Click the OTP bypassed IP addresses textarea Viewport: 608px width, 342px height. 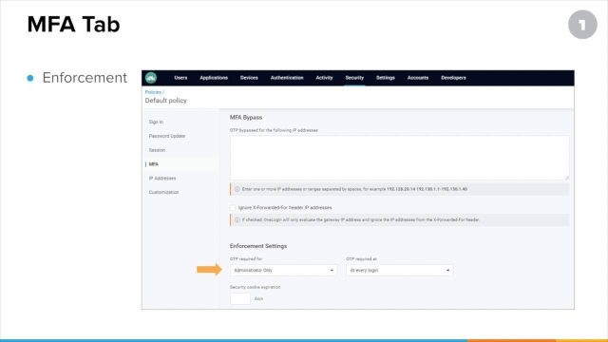tap(399, 158)
